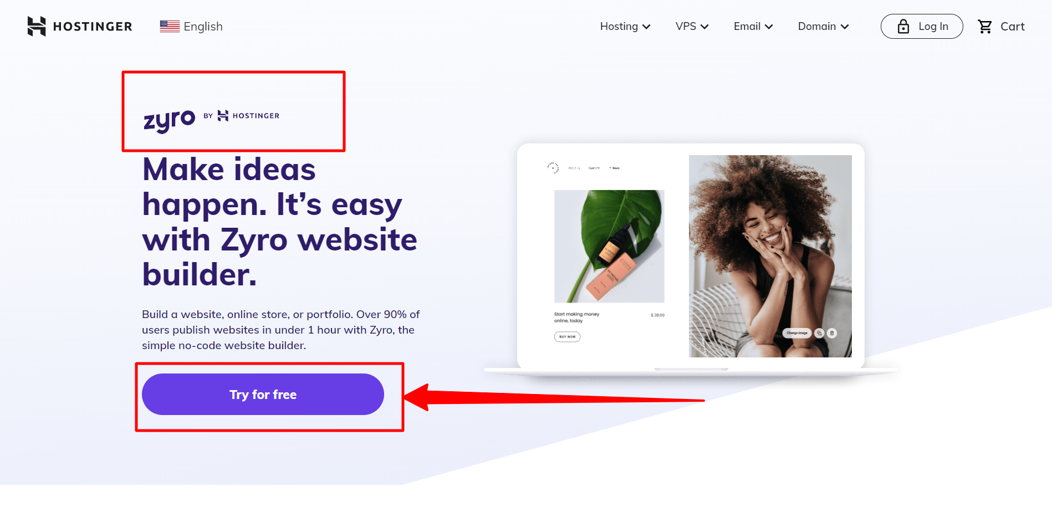The image size is (1052, 522).
Task: Click the trash icon on the woman photo
Action: [x=832, y=333]
